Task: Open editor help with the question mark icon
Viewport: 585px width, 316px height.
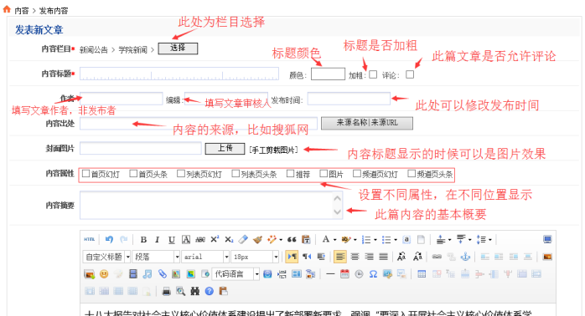Action: click(x=210, y=291)
